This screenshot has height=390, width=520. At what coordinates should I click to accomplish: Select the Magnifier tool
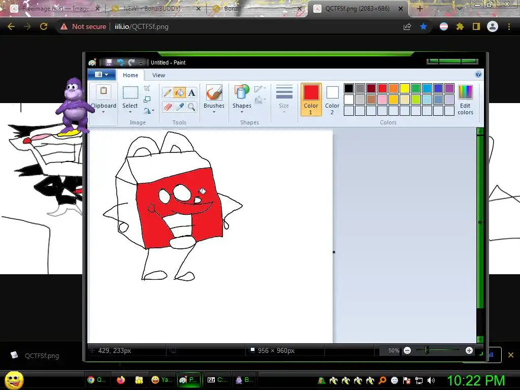click(191, 107)
